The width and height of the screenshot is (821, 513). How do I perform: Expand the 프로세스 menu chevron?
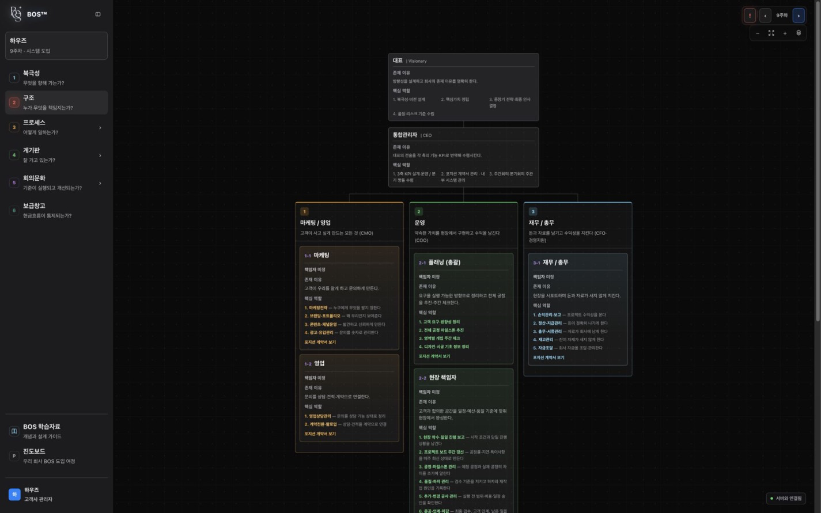(x=100, y=128)
